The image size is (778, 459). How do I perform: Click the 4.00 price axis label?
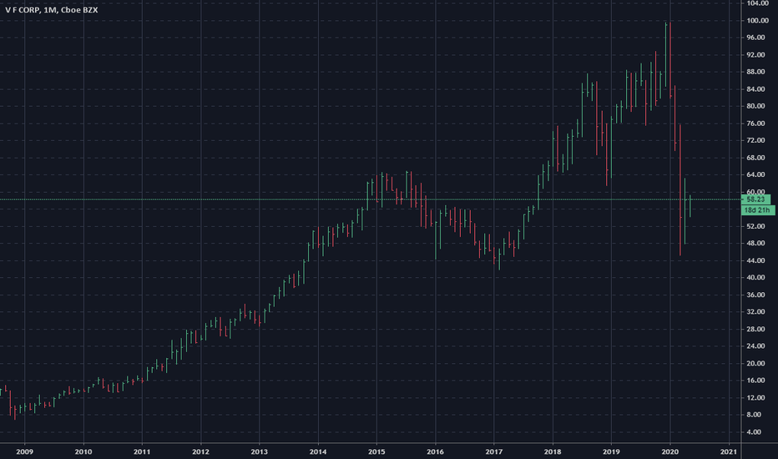click(x=754, y=432)
